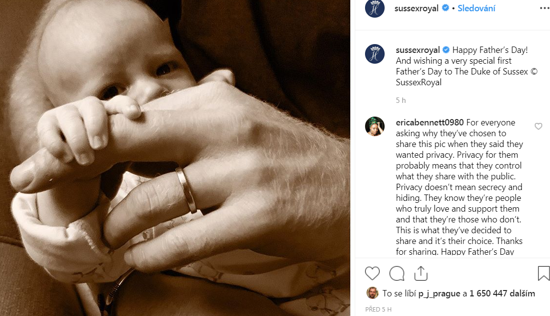Open the ericabennett0980 username link
Screen dimensions: 550x316
[x=430, y=122]
